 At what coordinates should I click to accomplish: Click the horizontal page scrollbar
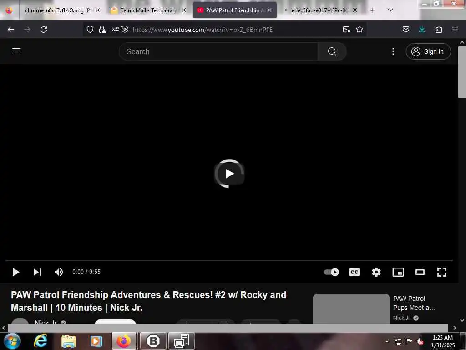[x=228, y=328]
